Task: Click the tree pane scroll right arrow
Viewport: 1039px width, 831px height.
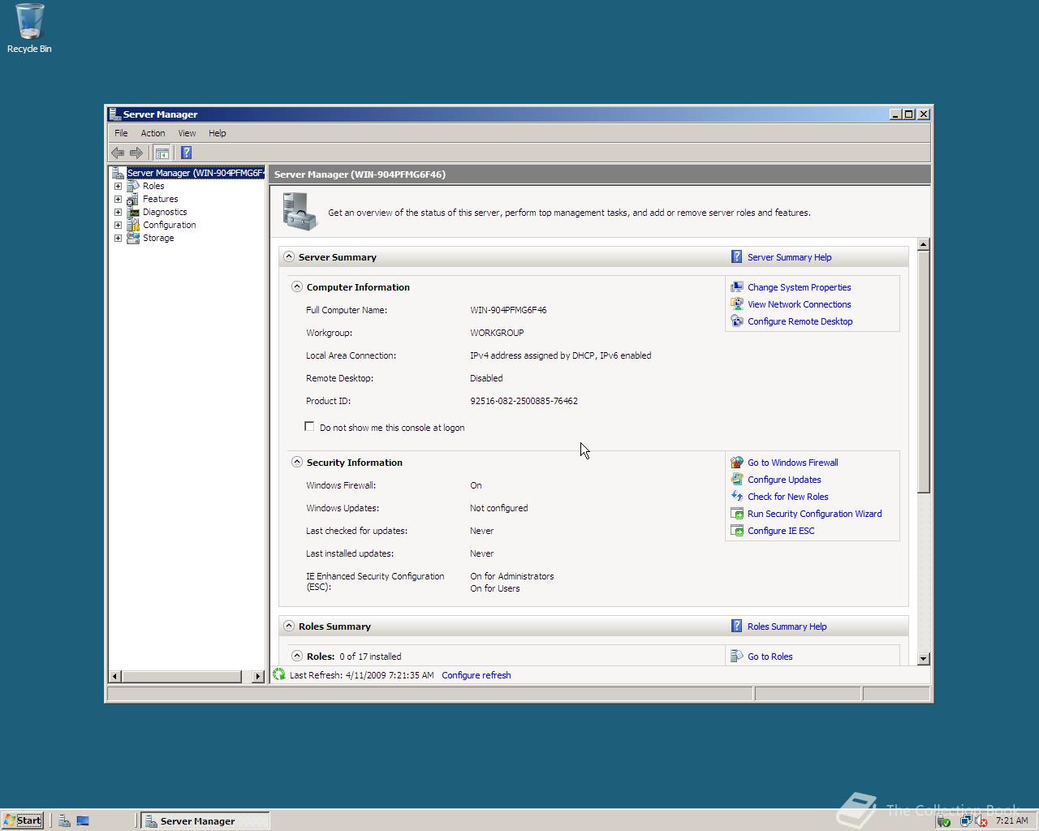Action: tap(258, 676)
